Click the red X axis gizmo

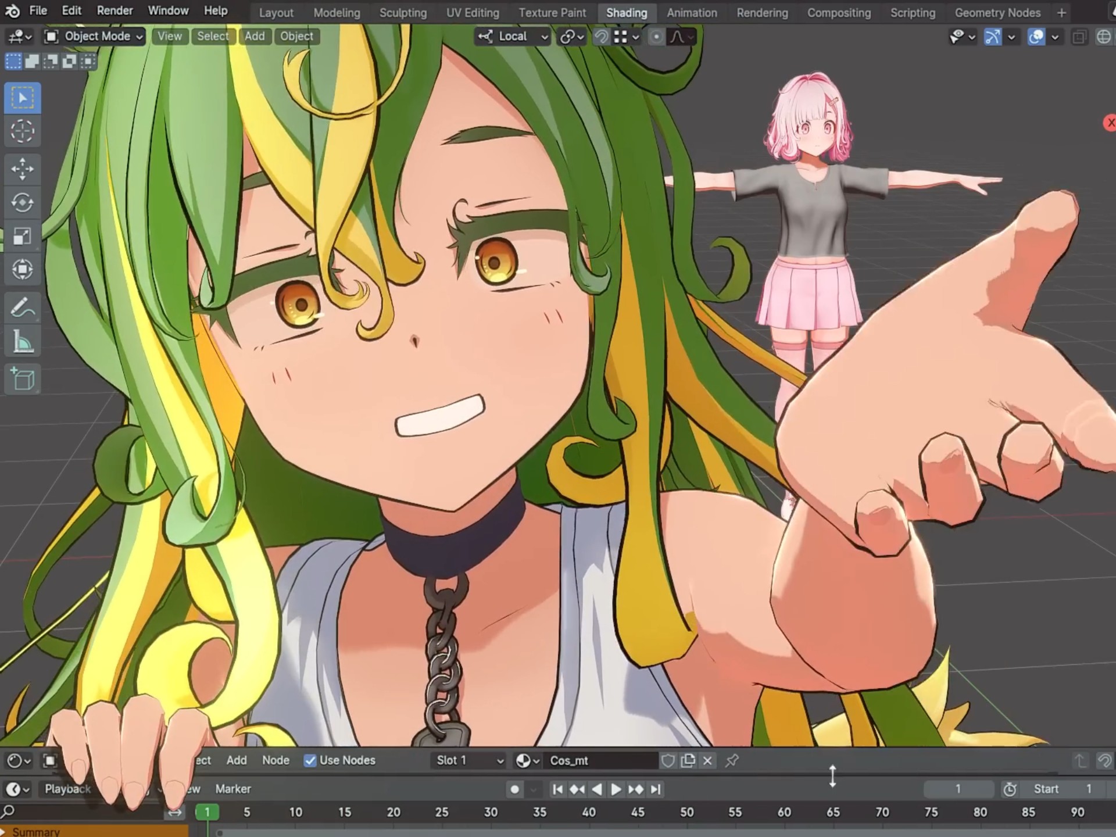pos(1110,123)
